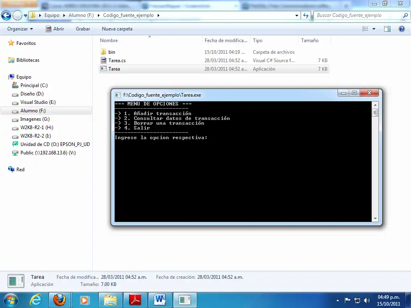Switch to Microsoft Word on taskbar
The height and width of the screenshot is (308, 411).
click(x=160, y=300)
